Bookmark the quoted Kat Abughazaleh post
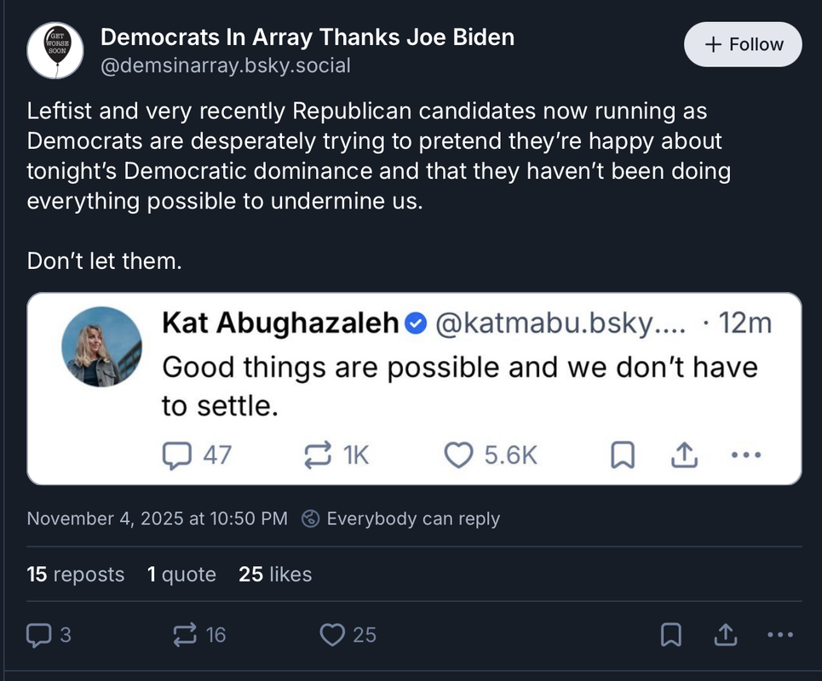The image size is (822, 681). point(623,456)
